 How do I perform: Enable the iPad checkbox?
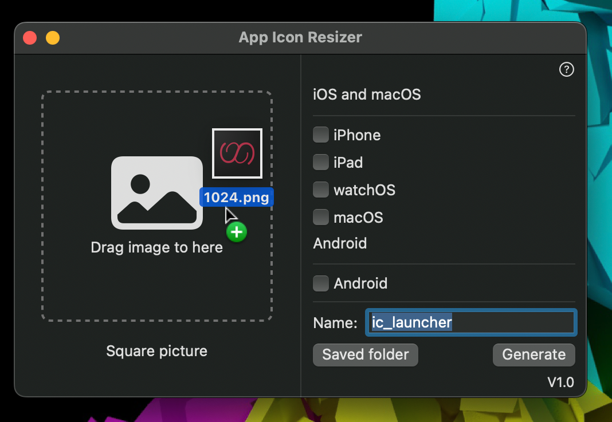[x=321, y=162]
